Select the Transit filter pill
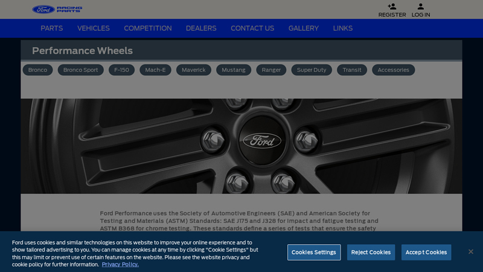This screenshot has height=272, width=483. 352,70
